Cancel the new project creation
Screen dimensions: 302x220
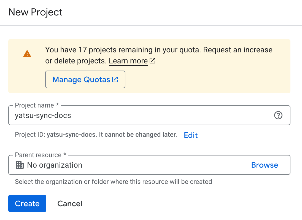pyautogui.click(x=70, y=203)
